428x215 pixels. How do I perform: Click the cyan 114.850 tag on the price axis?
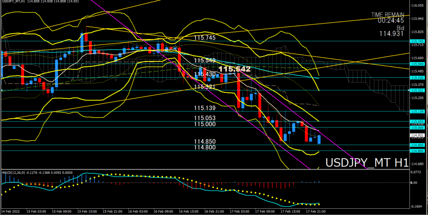(x=417, y=145)
